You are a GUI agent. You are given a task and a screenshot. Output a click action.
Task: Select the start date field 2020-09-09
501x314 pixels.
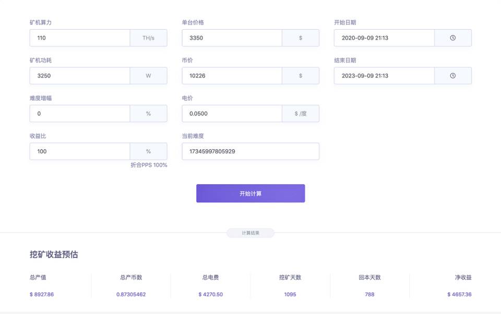click(384, 38)
